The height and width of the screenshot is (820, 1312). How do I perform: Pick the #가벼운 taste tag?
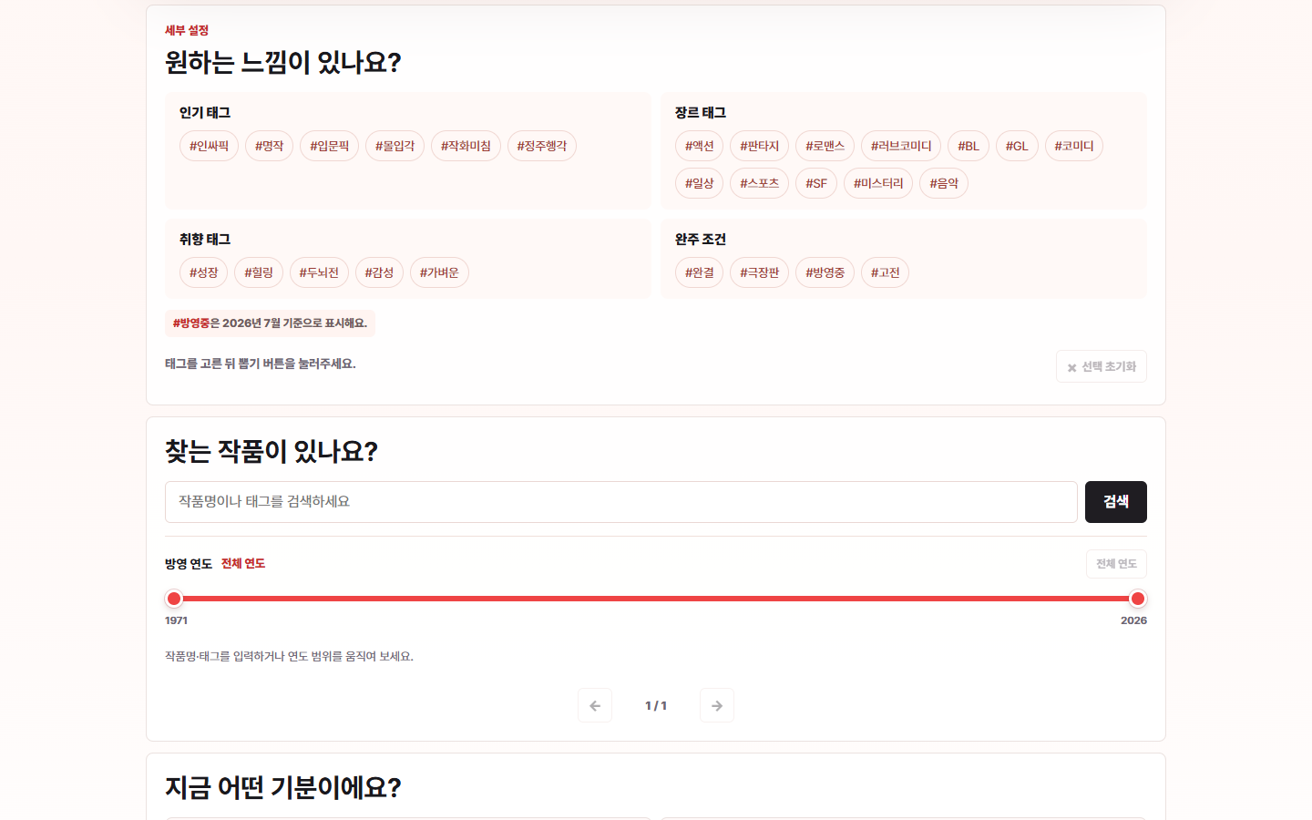pyautogui.click(x=439, y=272)
